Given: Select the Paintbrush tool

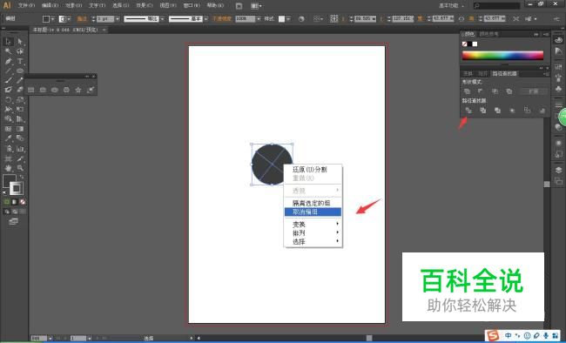Looking at the screenshot, I should 8,80.
